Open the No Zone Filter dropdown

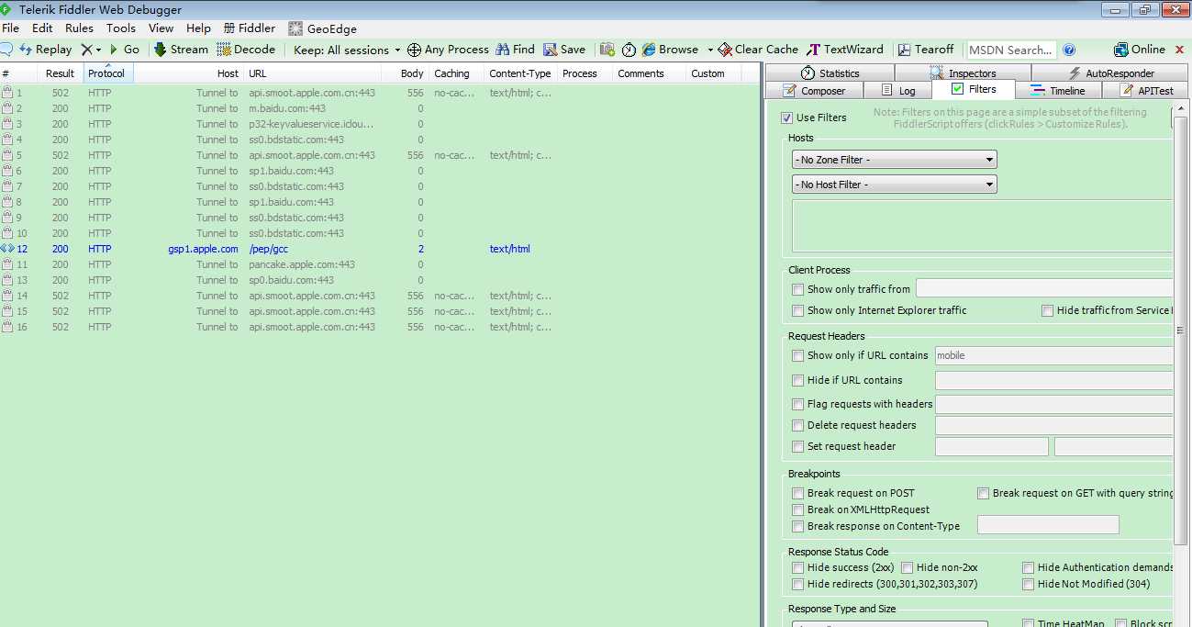click(x=895, y=160)
